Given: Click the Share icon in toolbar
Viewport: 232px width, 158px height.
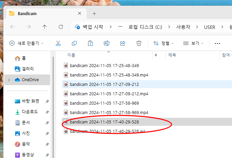Looking at the screenshot, I should pos(123,43).
